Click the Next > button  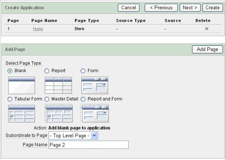190,7
